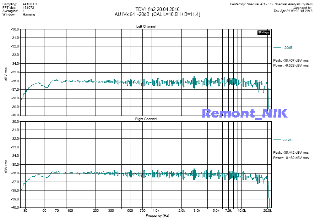Click the stacked-lines icon beside the sine wave
Image resolution: width=315 pixels, height=222 pixels.
pos(261,33)
